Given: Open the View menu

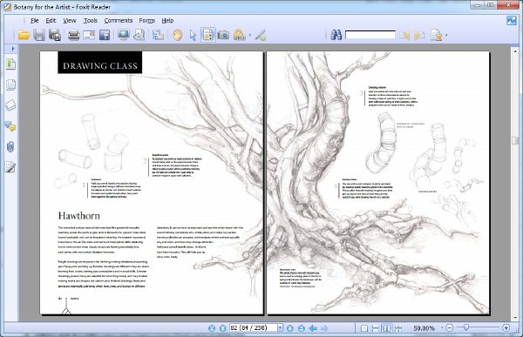Looking at the screenshot, I should [x=70, y=21].
